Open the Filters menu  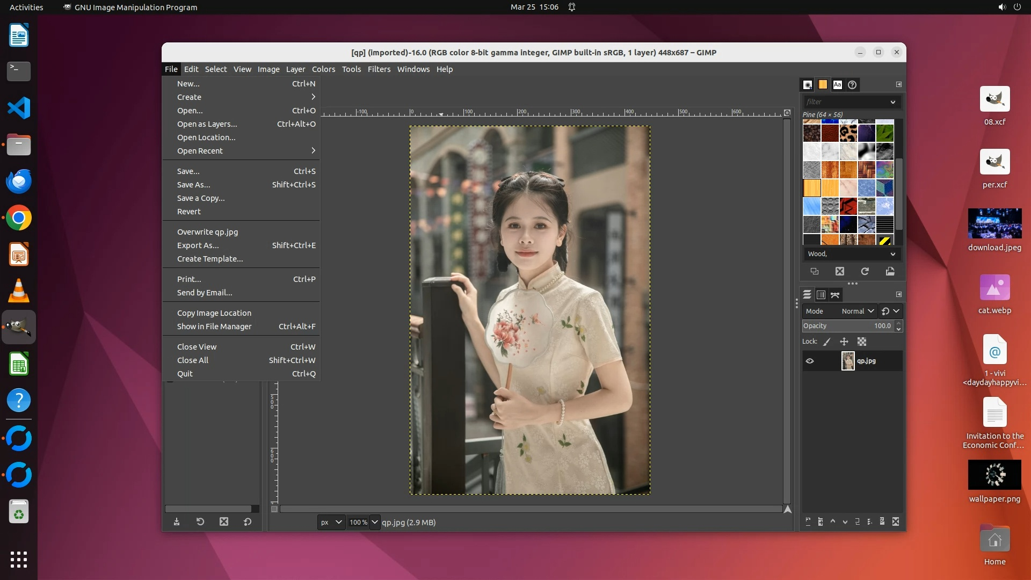point(379,69)
